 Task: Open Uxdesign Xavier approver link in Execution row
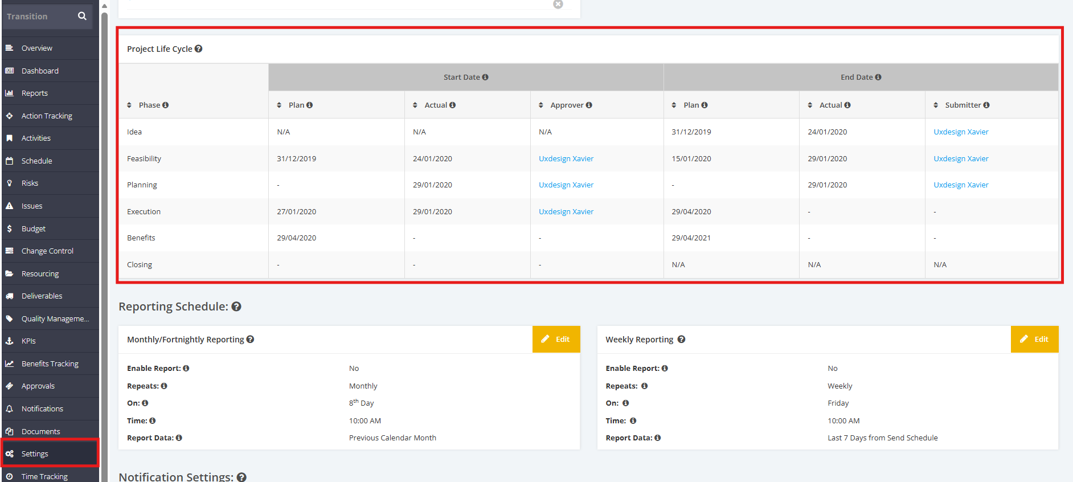point(566,212)
